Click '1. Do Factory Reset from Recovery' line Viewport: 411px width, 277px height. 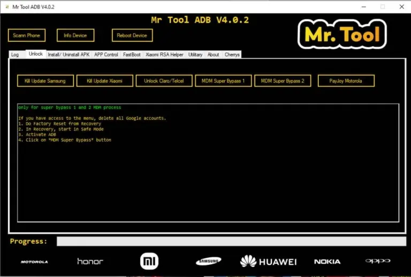click(x=59, y=124)
